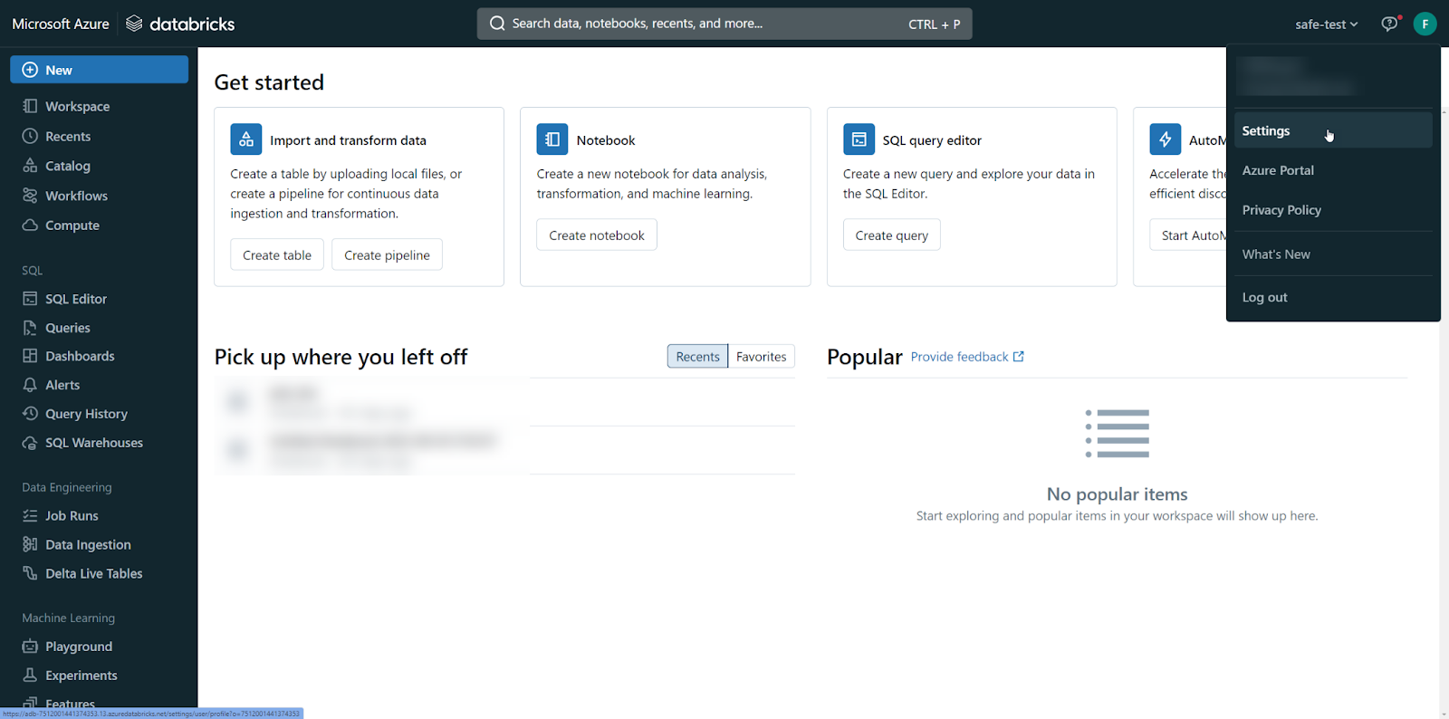
Task: Open Experiments label in sidebar
Action: pyautogui.click(x=82, y=676)
